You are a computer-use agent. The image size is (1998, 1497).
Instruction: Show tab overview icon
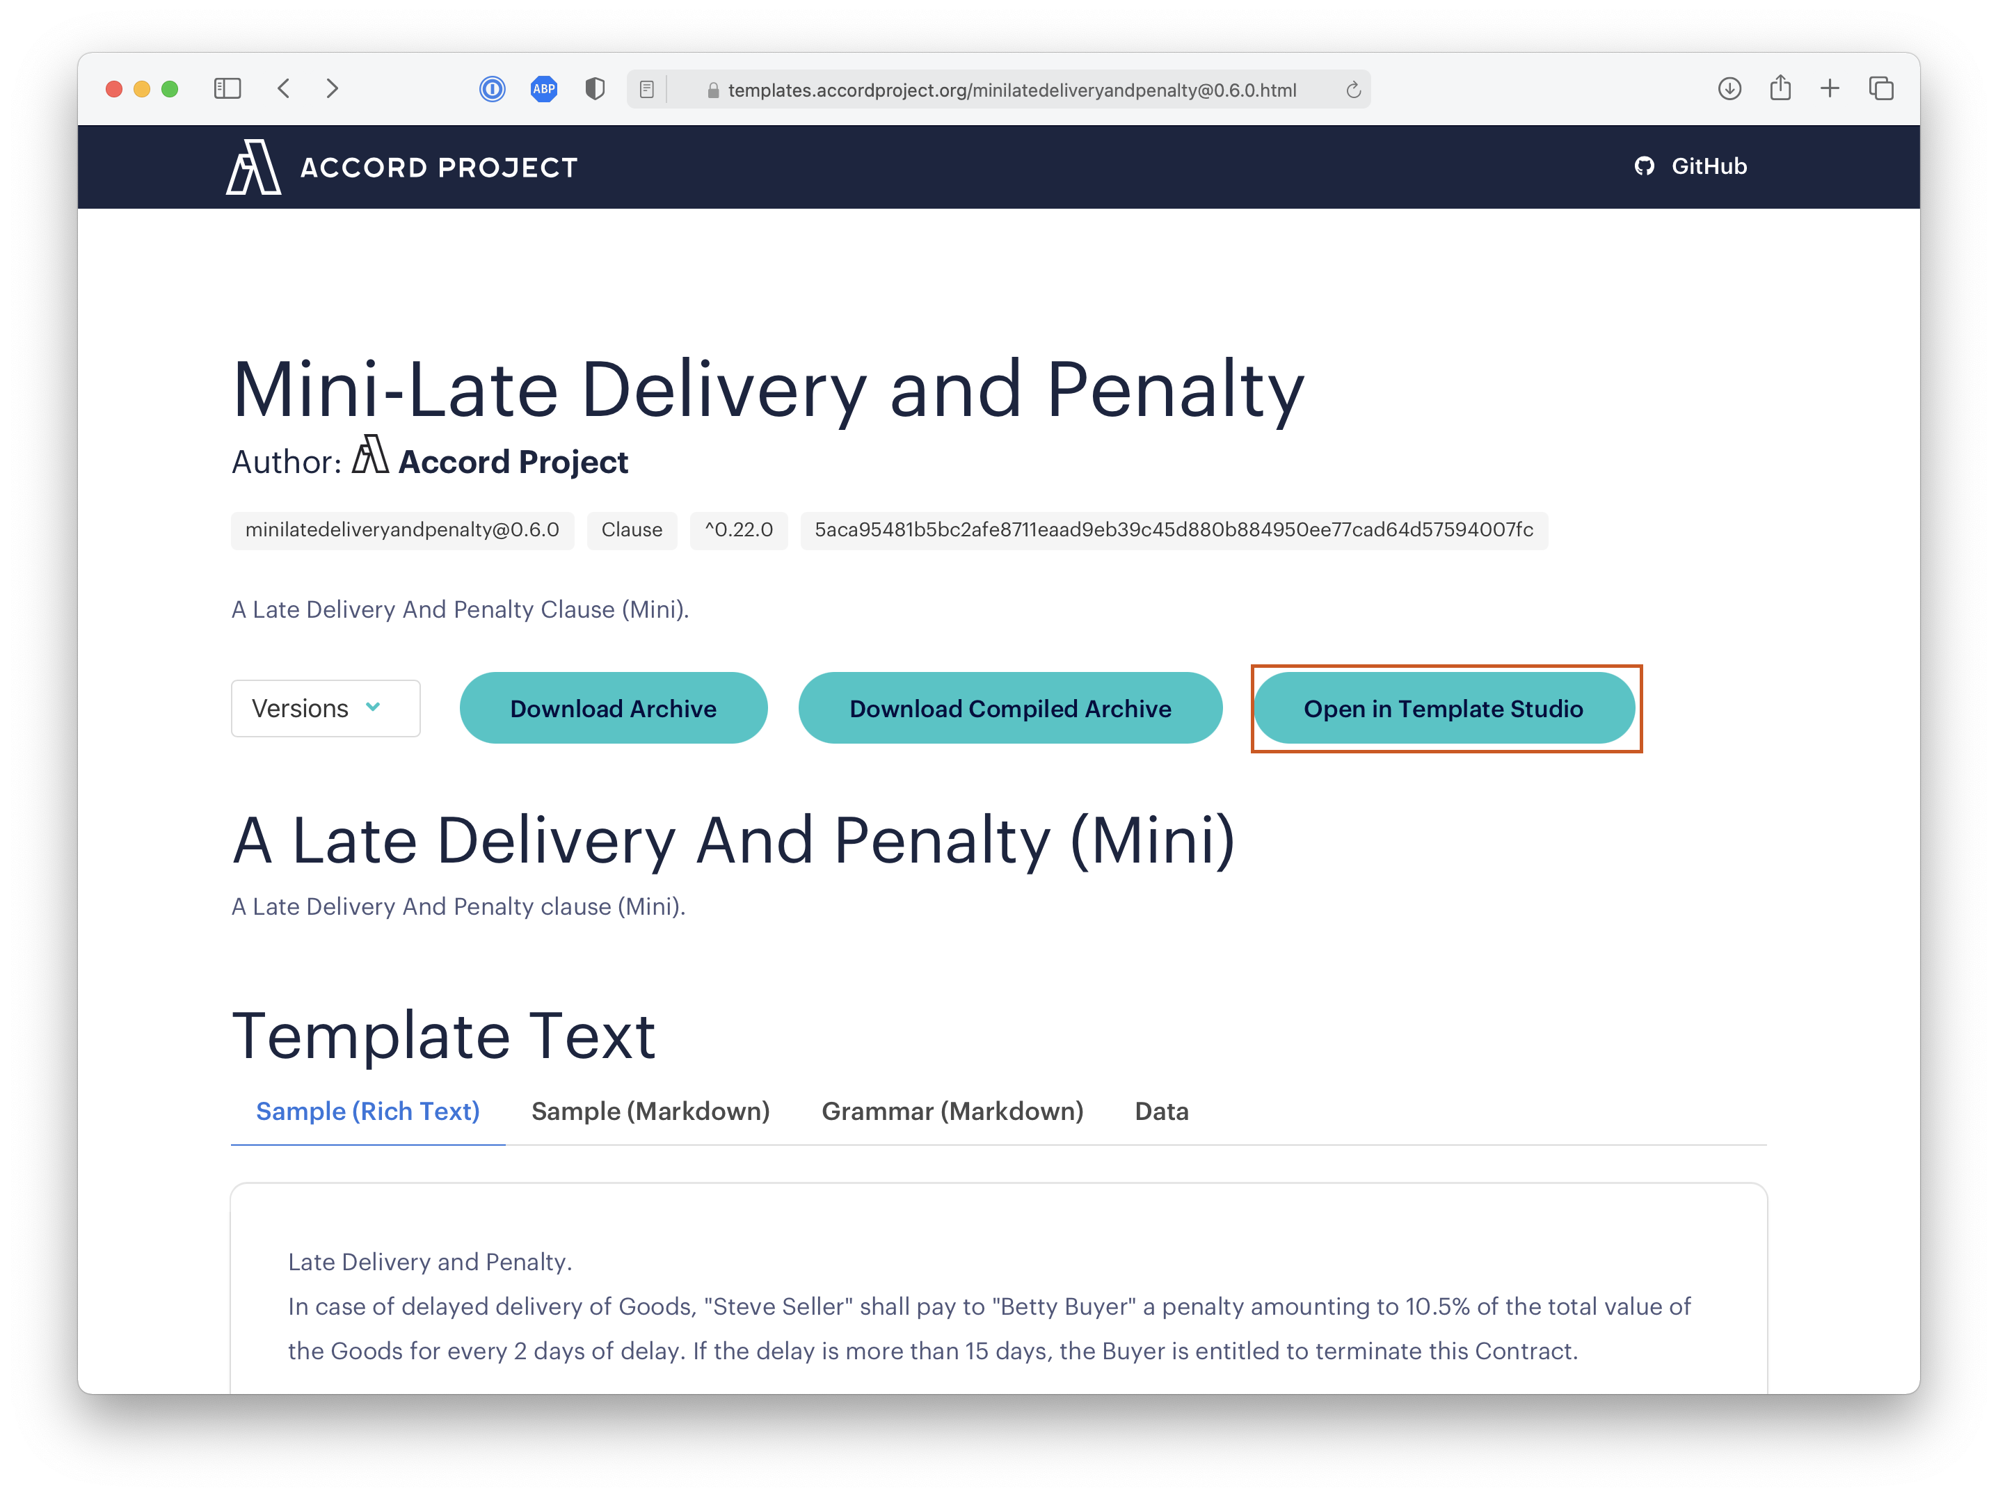[1880, 88]
